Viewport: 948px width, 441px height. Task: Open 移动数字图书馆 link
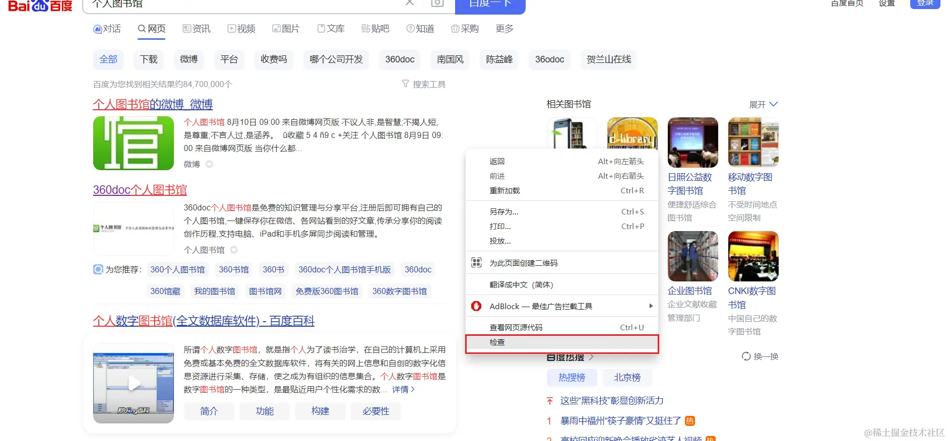(750, 184)
